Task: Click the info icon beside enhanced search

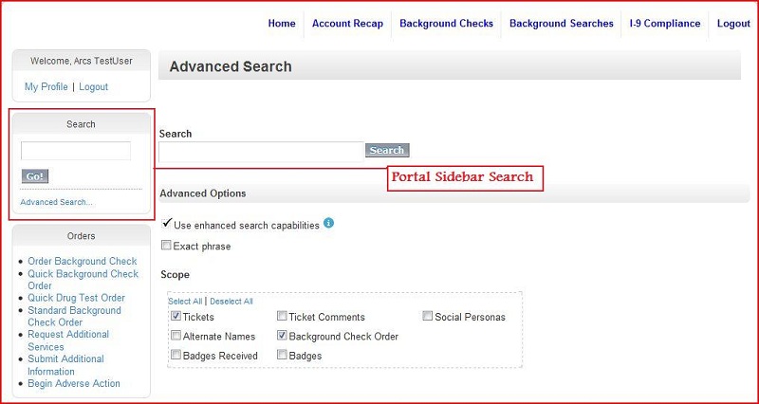Action: click(x=328, y=223)
